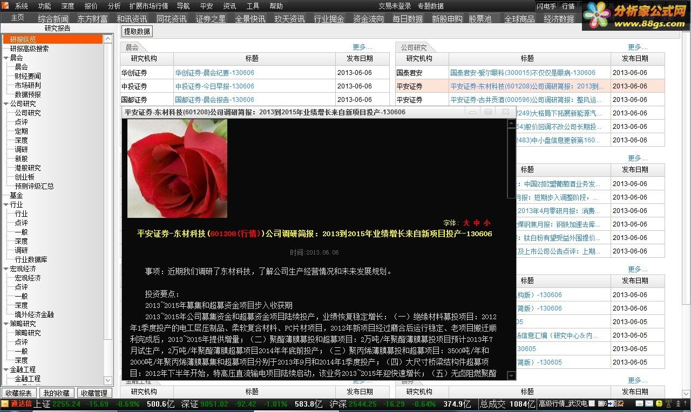The width and height of the screenshot is (691, 412).
Task: Select 预测评级汇总 tree item
Action: click(34, 186)
